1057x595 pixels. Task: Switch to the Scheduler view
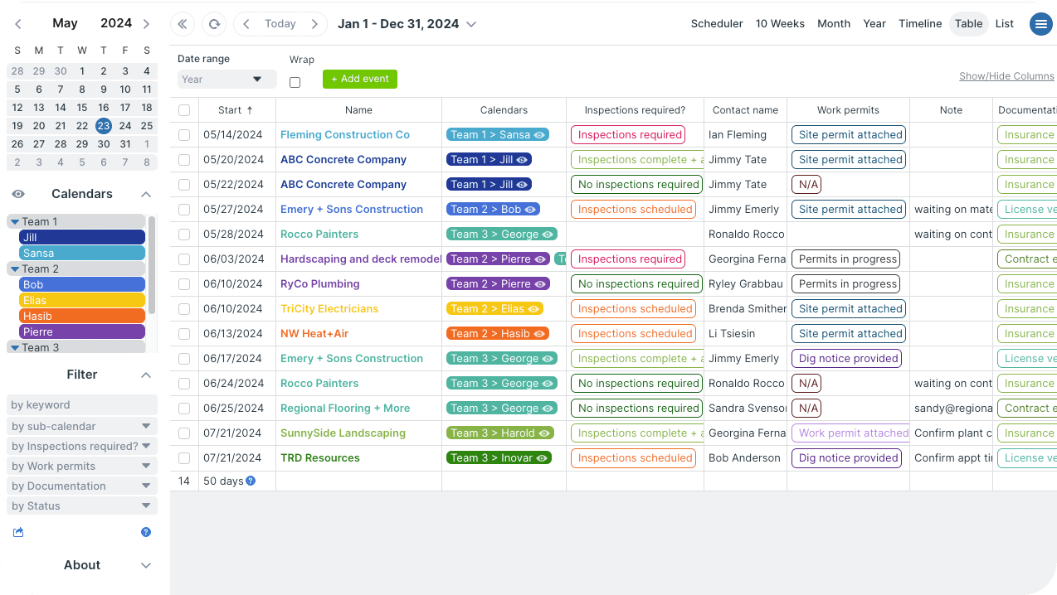716,24
